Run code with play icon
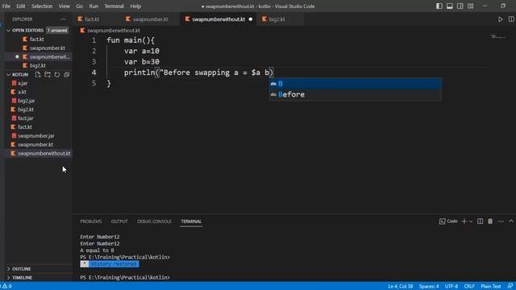This screenshot has width=516, height=290. [500, 19]
